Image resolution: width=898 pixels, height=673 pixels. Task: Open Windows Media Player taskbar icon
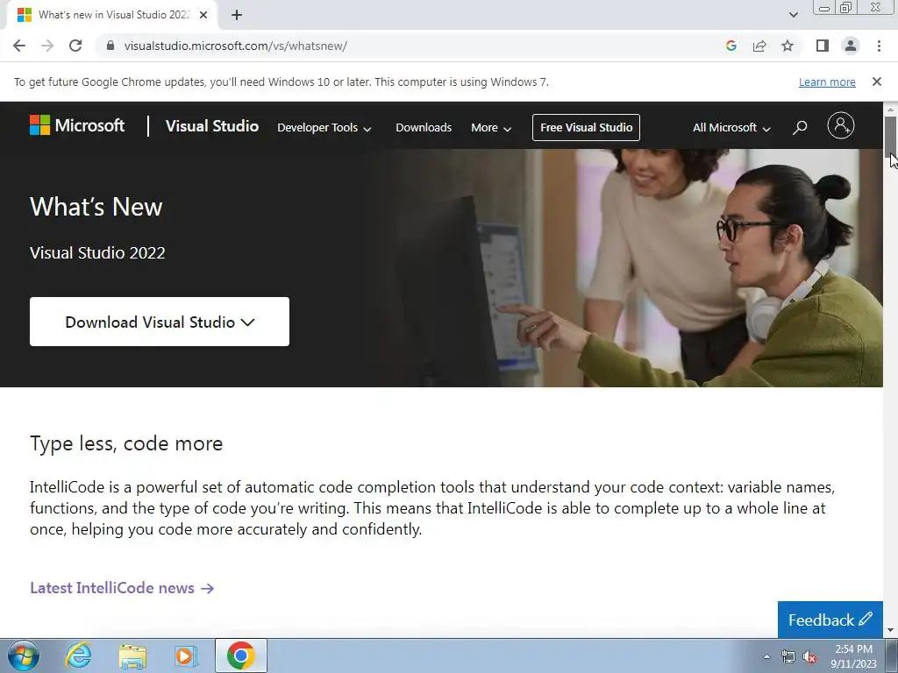(185, 655)
